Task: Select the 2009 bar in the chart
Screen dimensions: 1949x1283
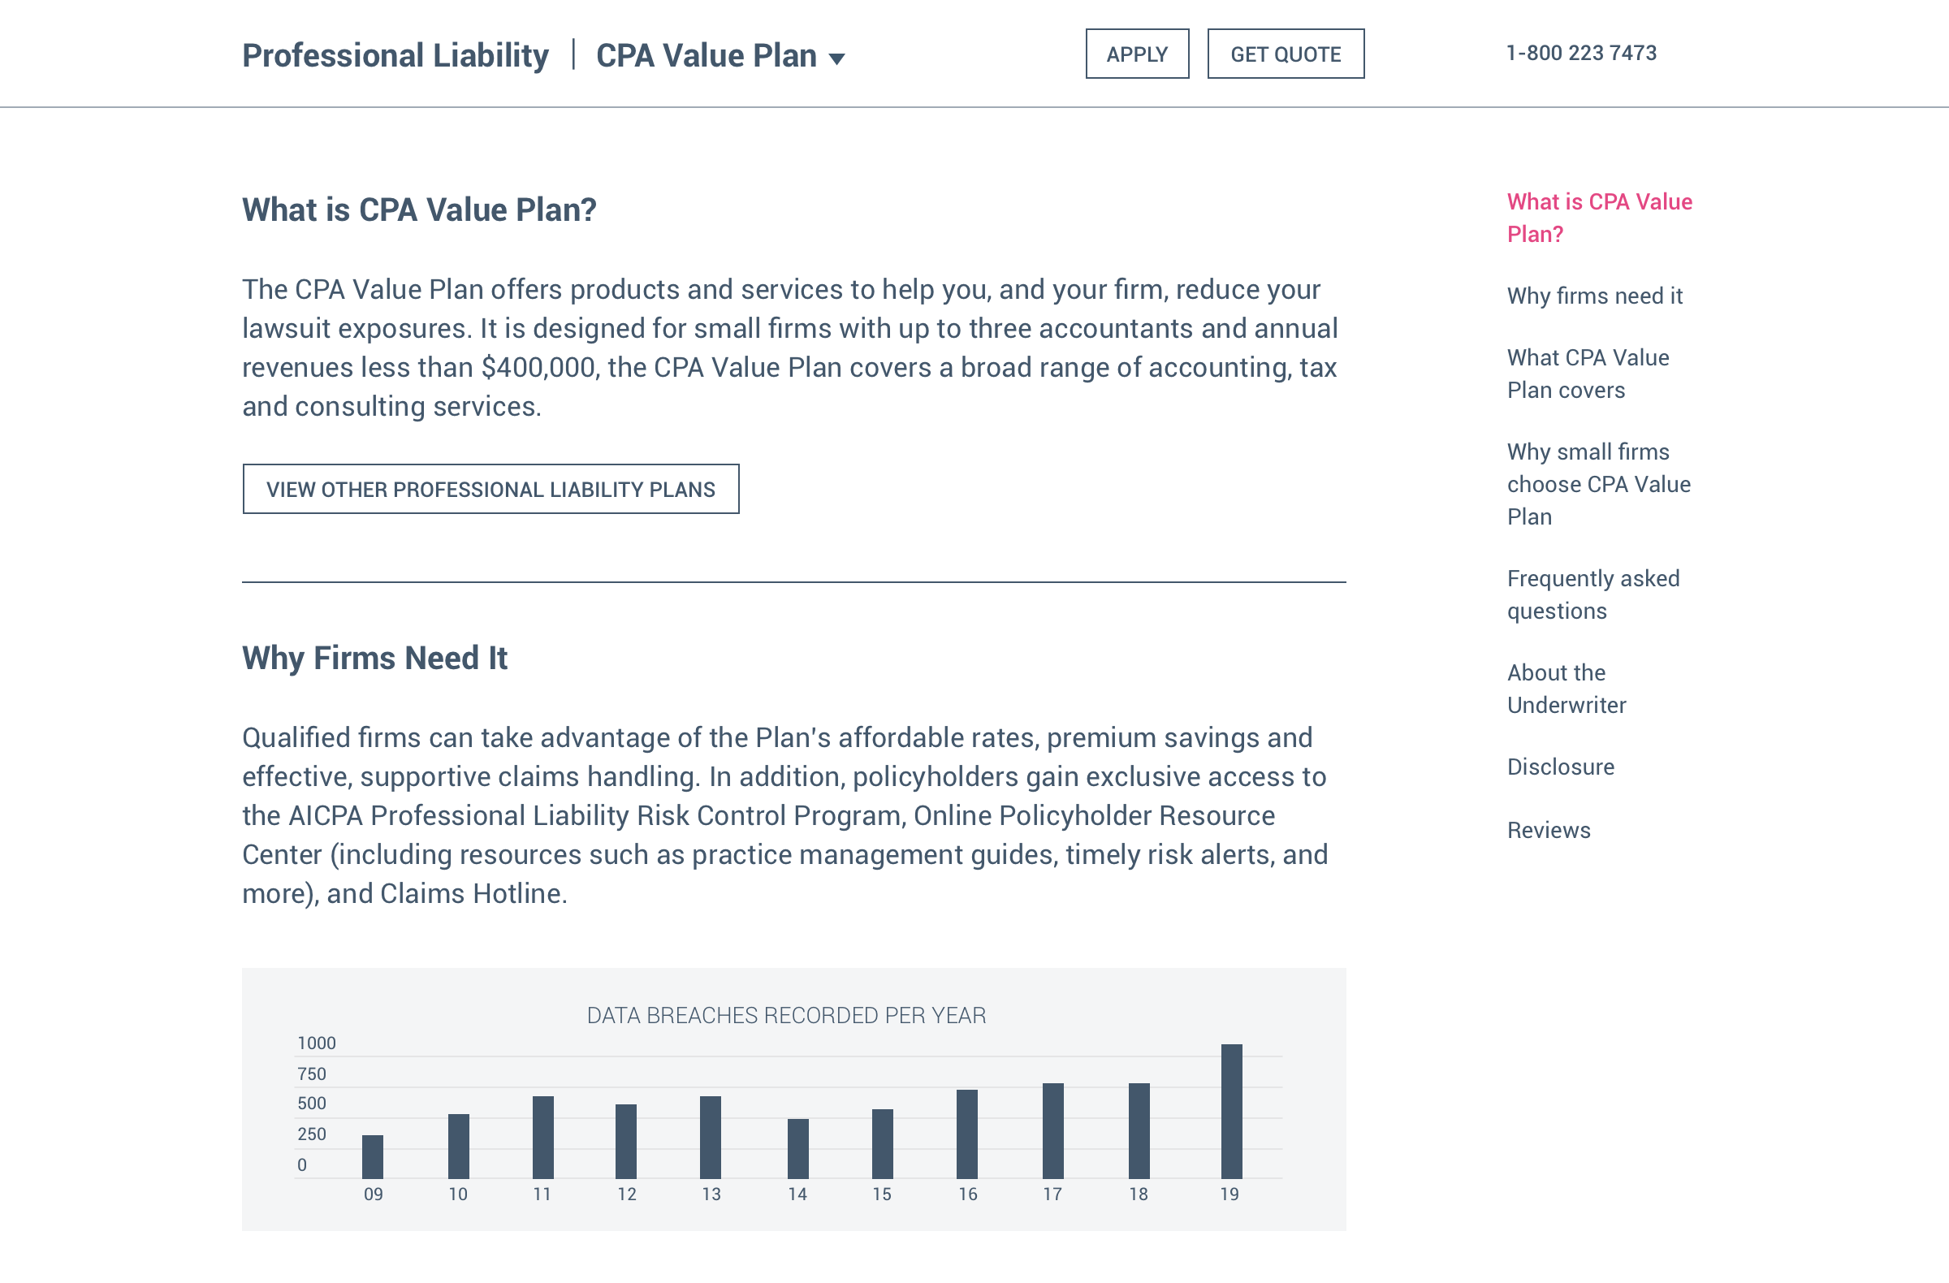Action: coord(373,1156)
